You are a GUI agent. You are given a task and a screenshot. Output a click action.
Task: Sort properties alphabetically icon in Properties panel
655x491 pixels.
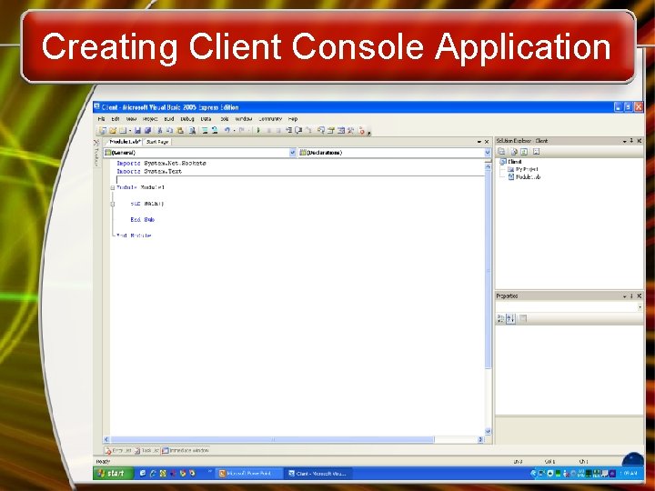(510, 318)
